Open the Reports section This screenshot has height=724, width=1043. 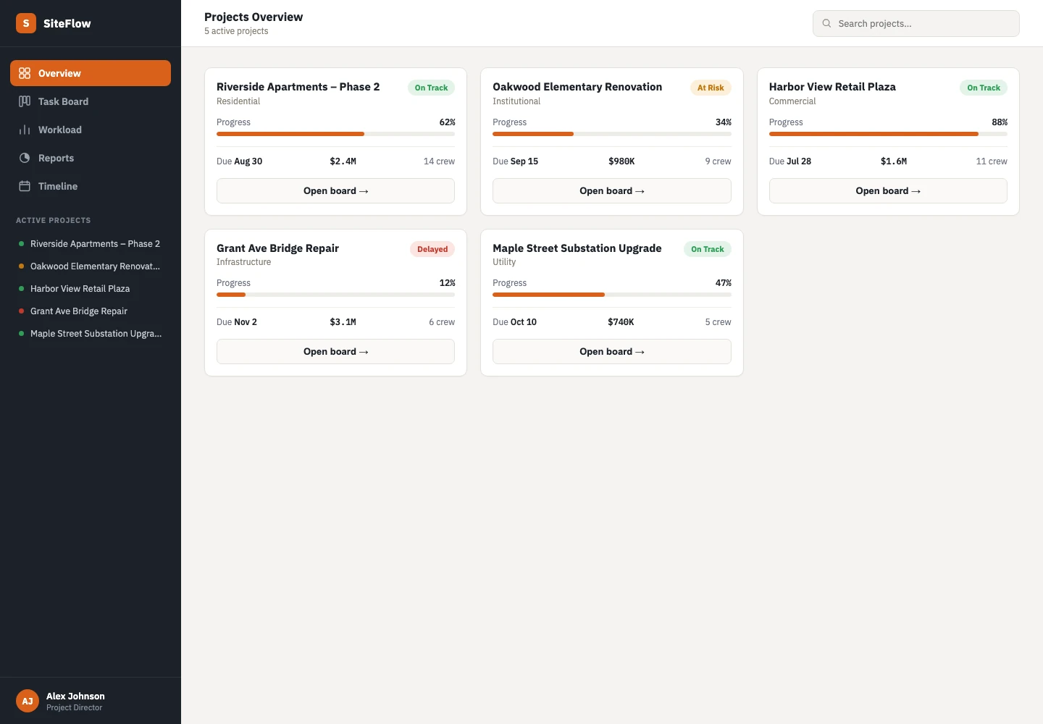tap(91, 158)
